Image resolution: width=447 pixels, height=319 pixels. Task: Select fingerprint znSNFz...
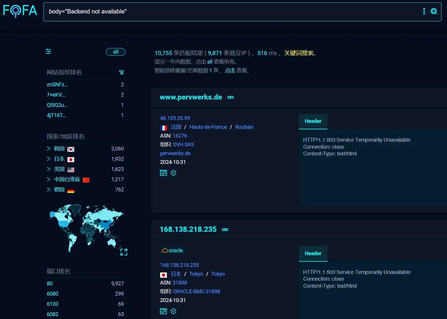tap(57, 85)
